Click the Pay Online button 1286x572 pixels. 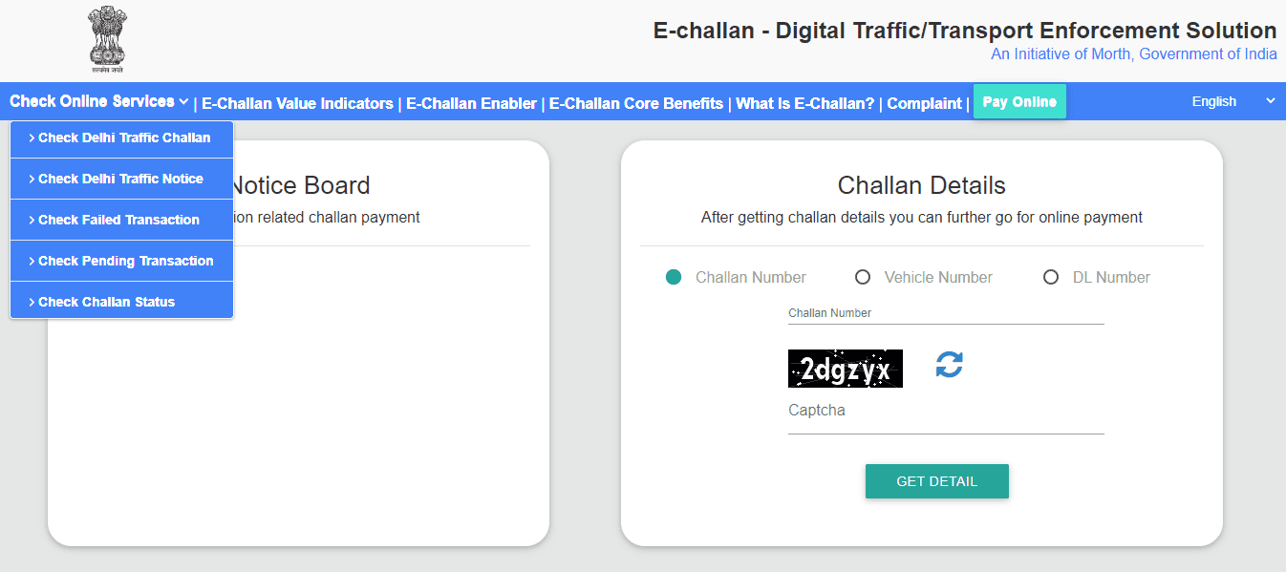click(x=1019, y=102)
